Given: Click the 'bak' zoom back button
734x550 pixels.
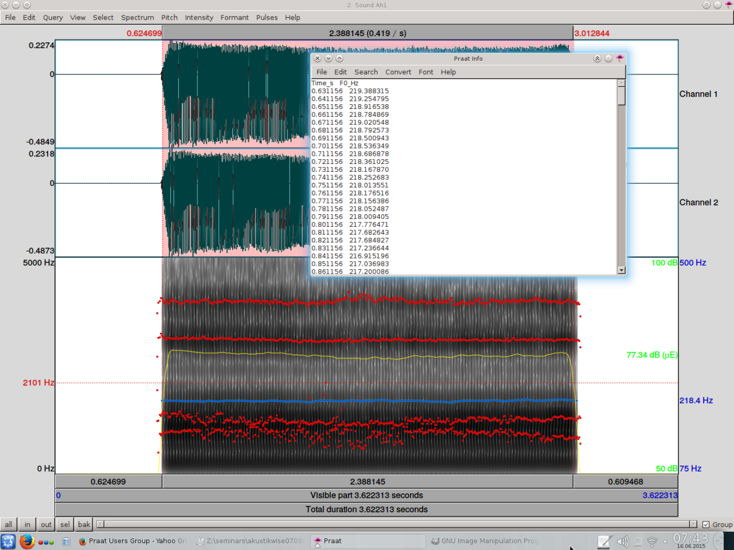Looking at the screenshot, I should click(x=84, y=524).
